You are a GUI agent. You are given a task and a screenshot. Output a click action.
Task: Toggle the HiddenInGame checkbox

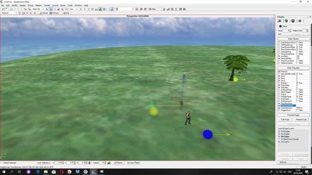click(297, 63)
